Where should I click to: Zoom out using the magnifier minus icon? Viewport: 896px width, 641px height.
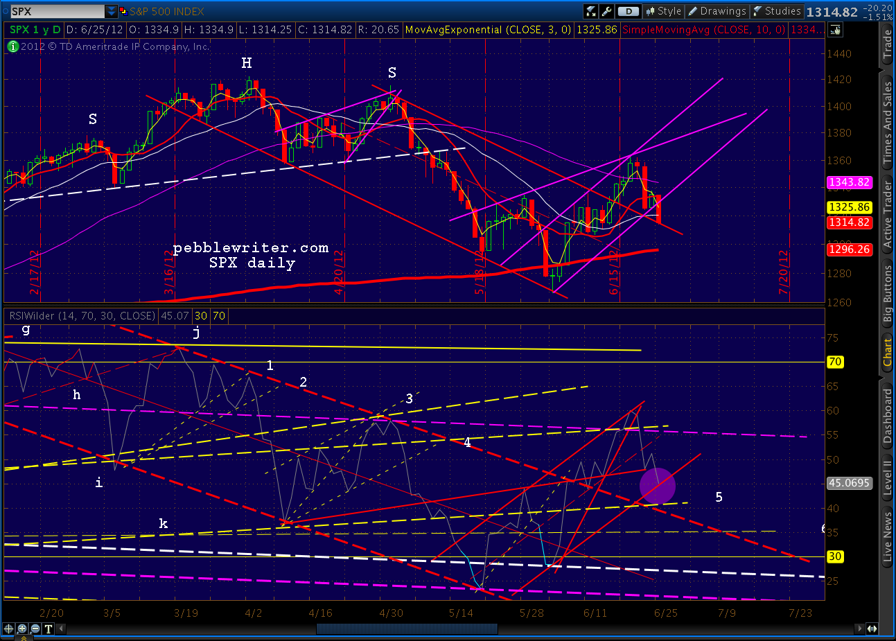(35, 629)
